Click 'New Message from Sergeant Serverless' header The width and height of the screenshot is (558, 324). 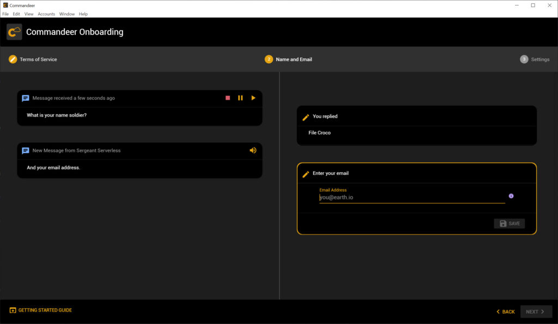tap(76, 150)
